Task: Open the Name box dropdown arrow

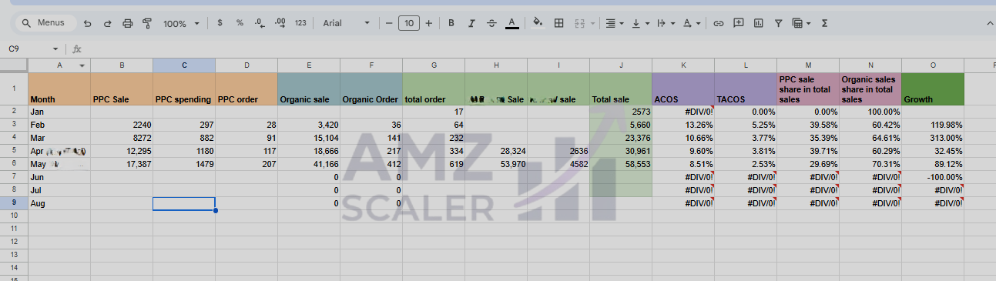Action: 55,49
